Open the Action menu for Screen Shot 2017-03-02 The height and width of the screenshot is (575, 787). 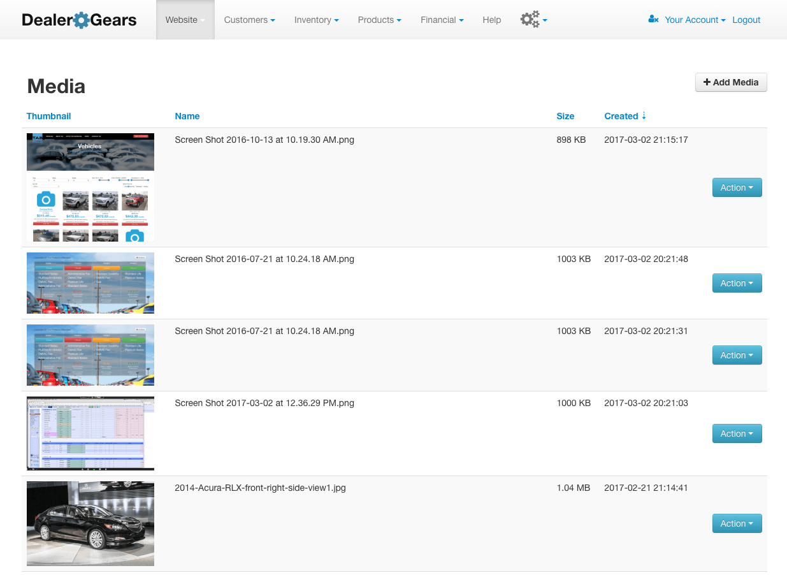tap(737, 433)
